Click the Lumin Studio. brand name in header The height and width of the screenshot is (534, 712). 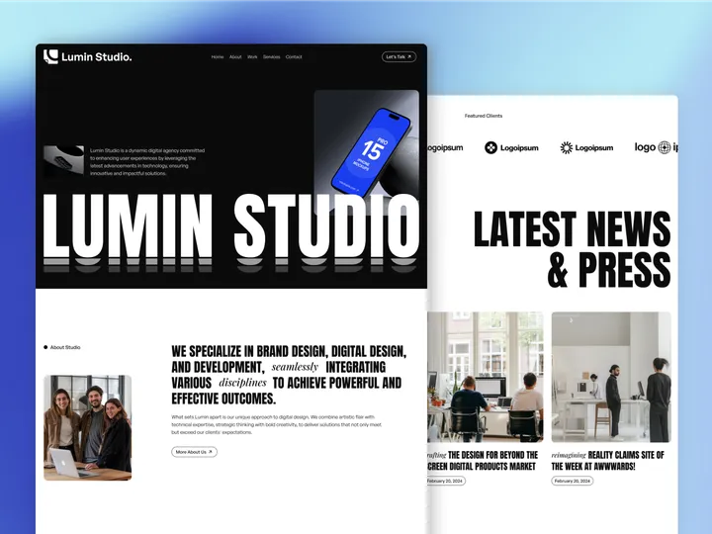tap(97, 57)
